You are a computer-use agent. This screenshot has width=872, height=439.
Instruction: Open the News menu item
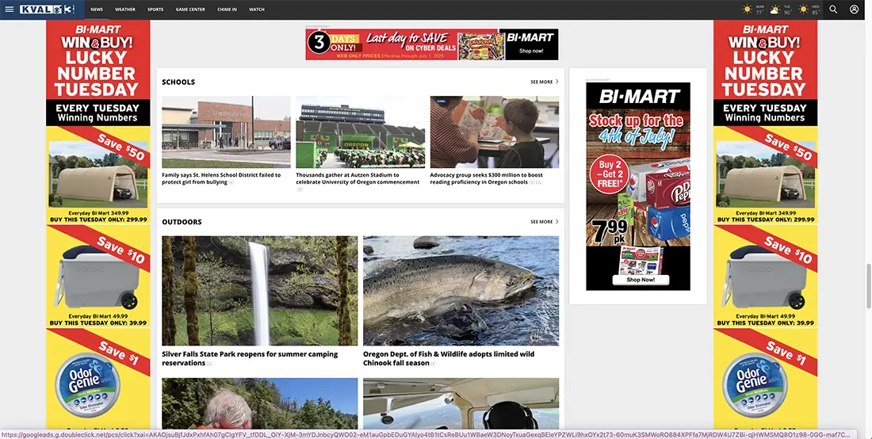point(97,10)
